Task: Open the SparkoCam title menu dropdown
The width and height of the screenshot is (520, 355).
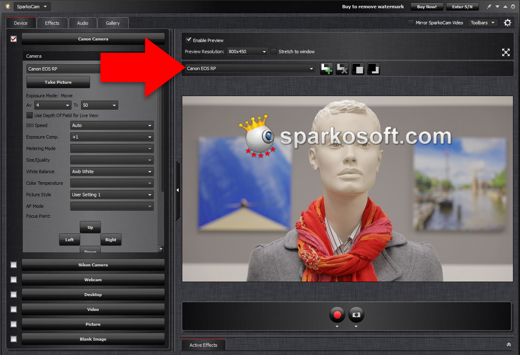Action: [x=32, y=6]
